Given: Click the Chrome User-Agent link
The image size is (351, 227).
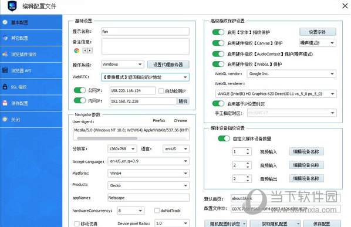Looking at the screenshot, I should pos(180,121).
